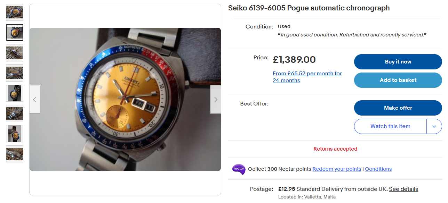
Task: Select the first watch thumbnail
Action: 15,12
